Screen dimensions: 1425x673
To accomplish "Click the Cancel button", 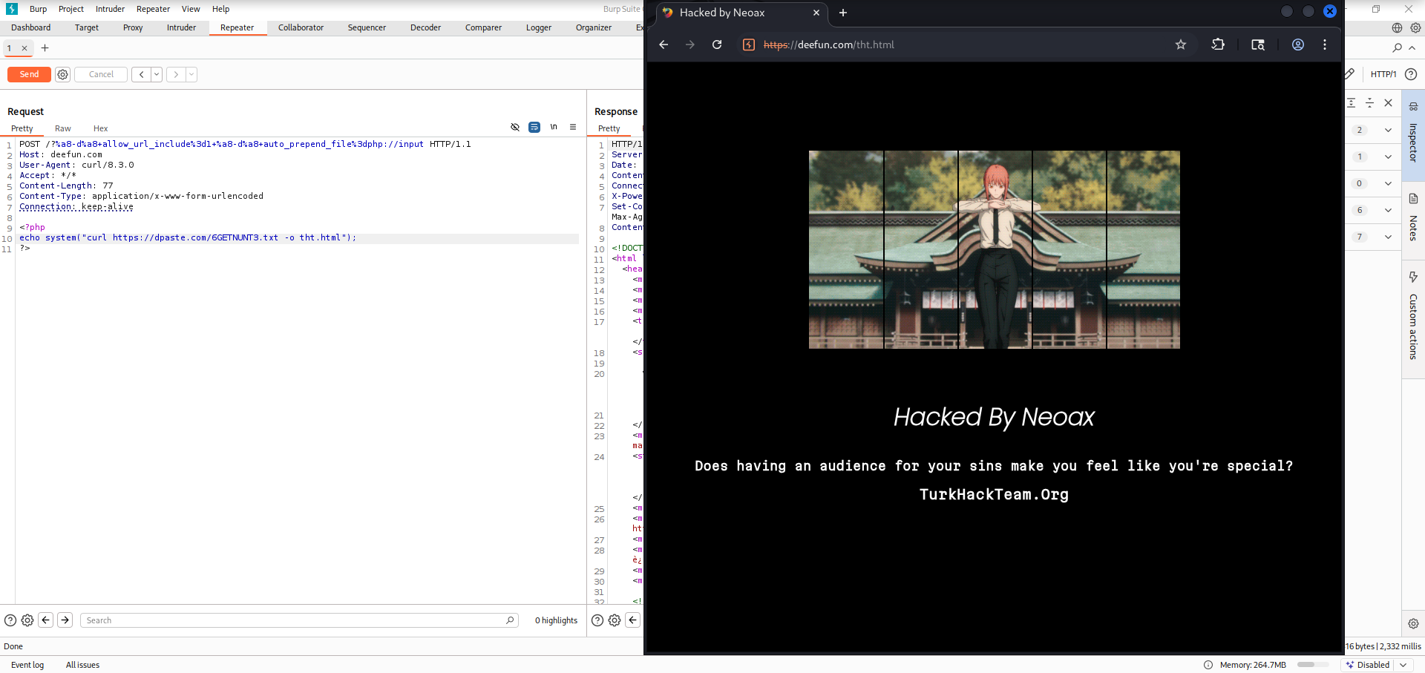I will pyautogui.click(x=101, y=74).
